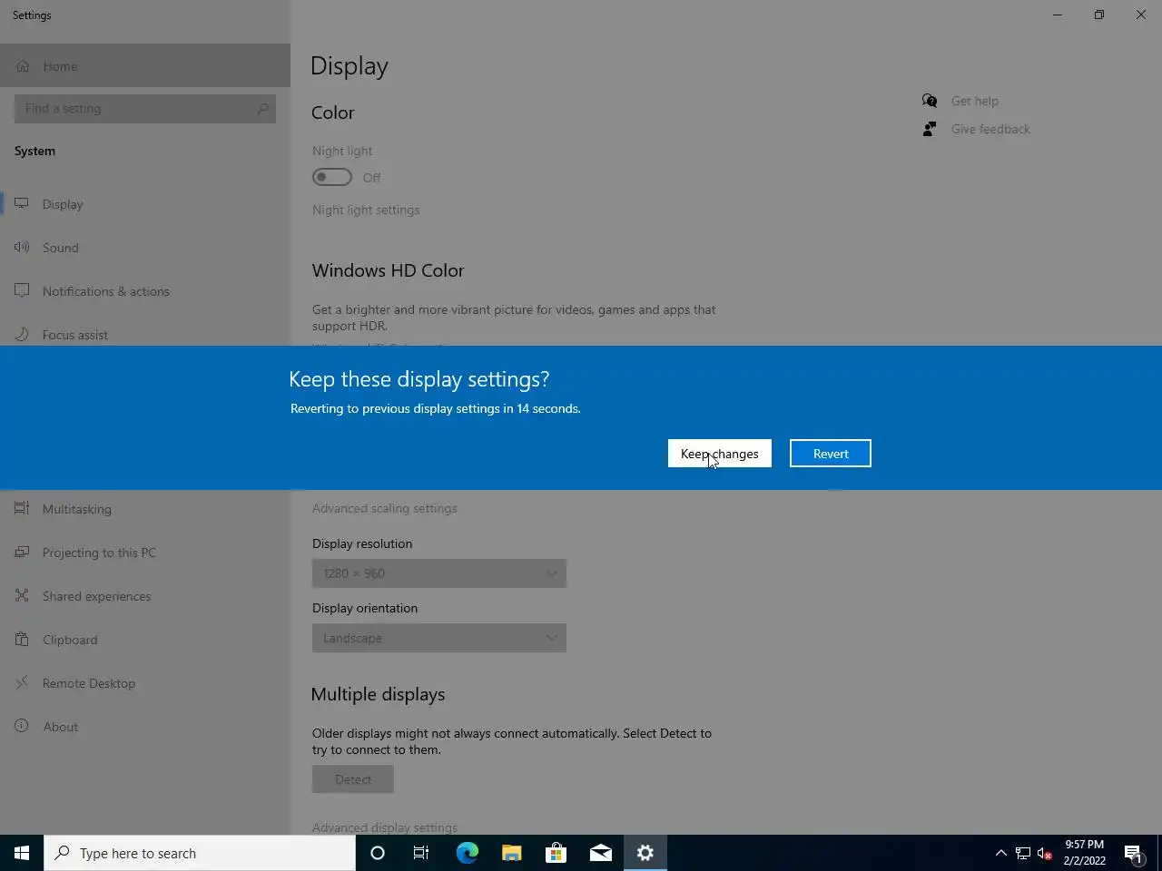Click the Detect button

pyautogui.click(x=353, y=779)
